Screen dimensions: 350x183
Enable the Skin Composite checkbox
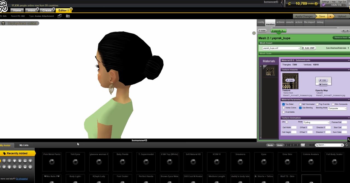[333, 104]
